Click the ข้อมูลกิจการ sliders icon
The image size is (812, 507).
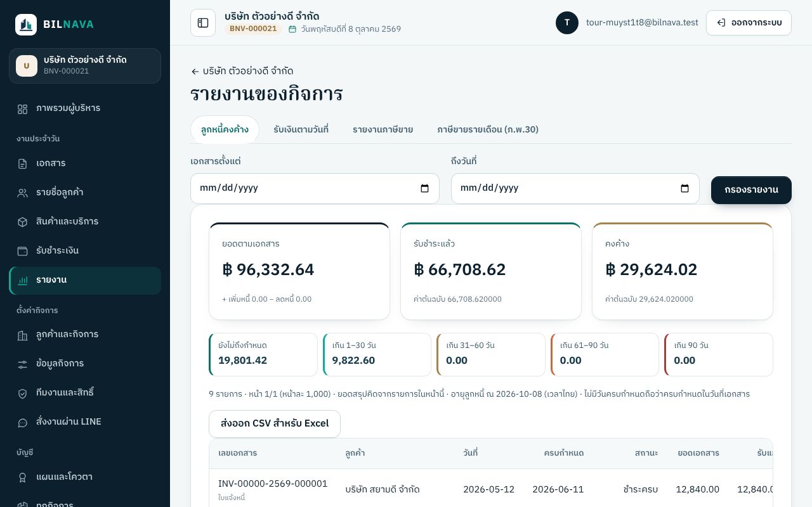coord(23,364)
